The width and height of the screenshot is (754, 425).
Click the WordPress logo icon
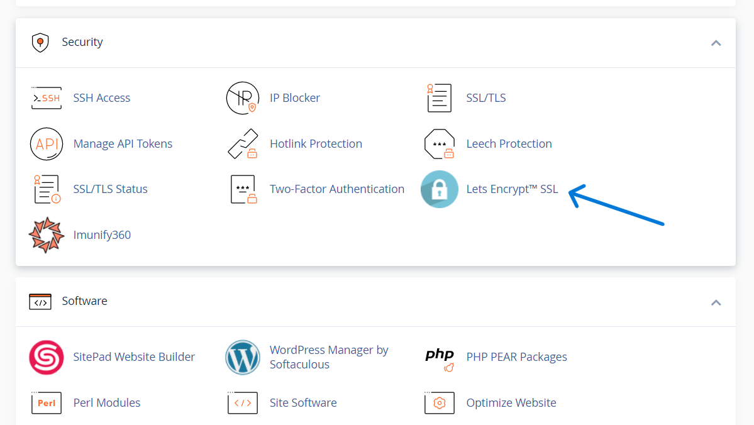click(x=243, y=357)
